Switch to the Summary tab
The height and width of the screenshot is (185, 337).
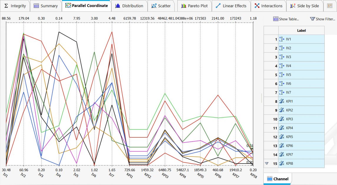[46, 6]
